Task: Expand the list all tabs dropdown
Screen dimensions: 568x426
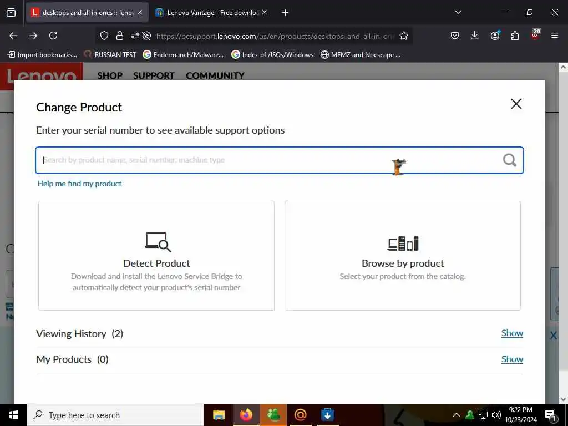Action: click(458, 12)
